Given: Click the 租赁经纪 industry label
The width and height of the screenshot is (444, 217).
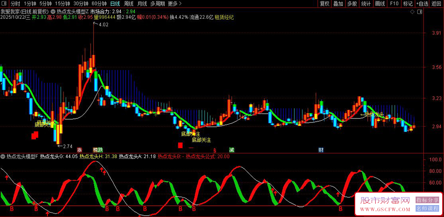Looking at the screenshot, I should tap(224, 17).
